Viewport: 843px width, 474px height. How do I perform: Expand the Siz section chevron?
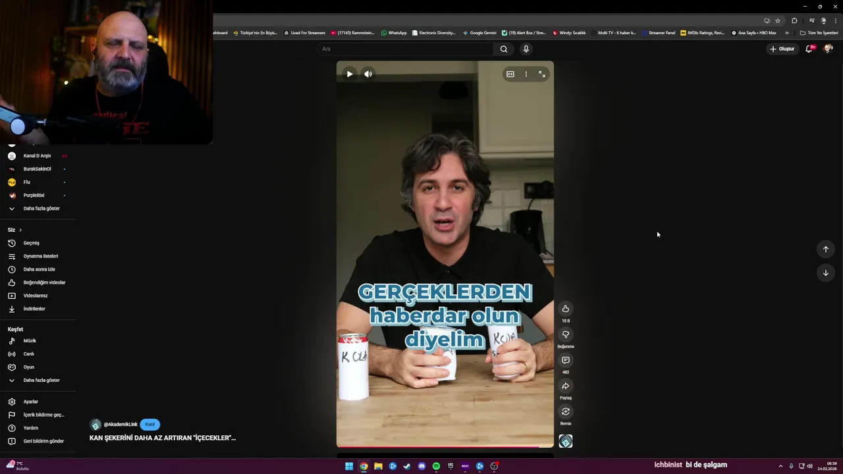pos(20,230)
